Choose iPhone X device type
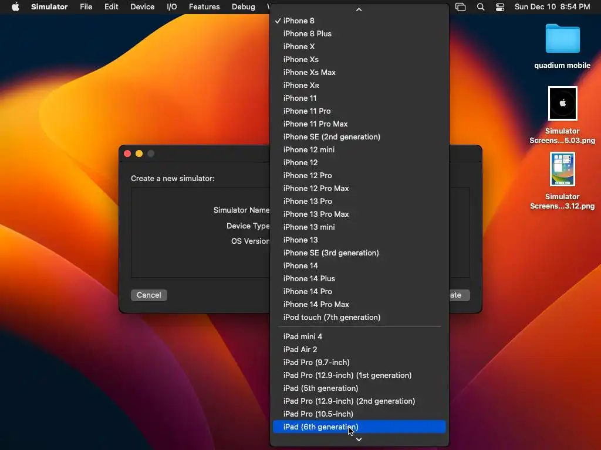Screen dimensions: 601x450 [359, 47]
